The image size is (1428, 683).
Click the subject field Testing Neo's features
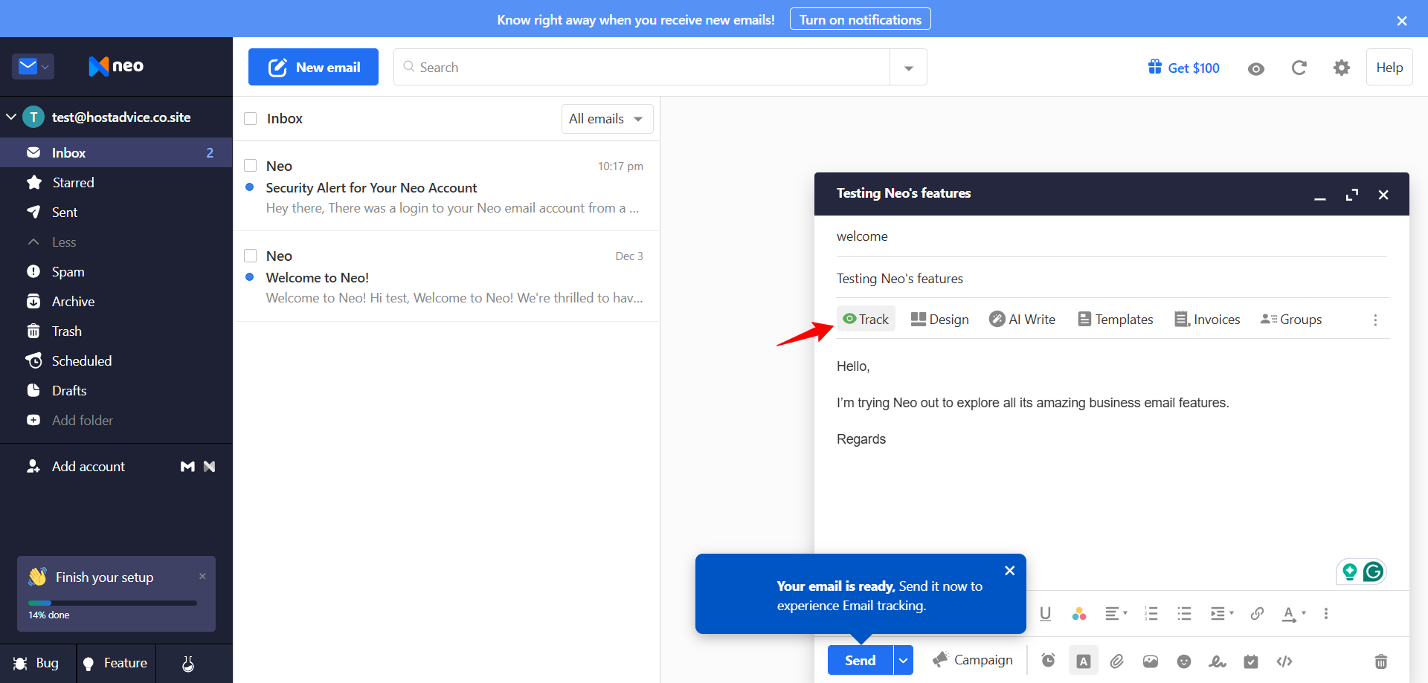click(x=1112, y=279)
